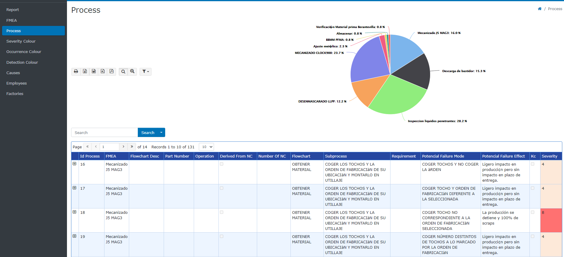
Task: Open Severity Colour sidebar item
Action: coord(33,41)
